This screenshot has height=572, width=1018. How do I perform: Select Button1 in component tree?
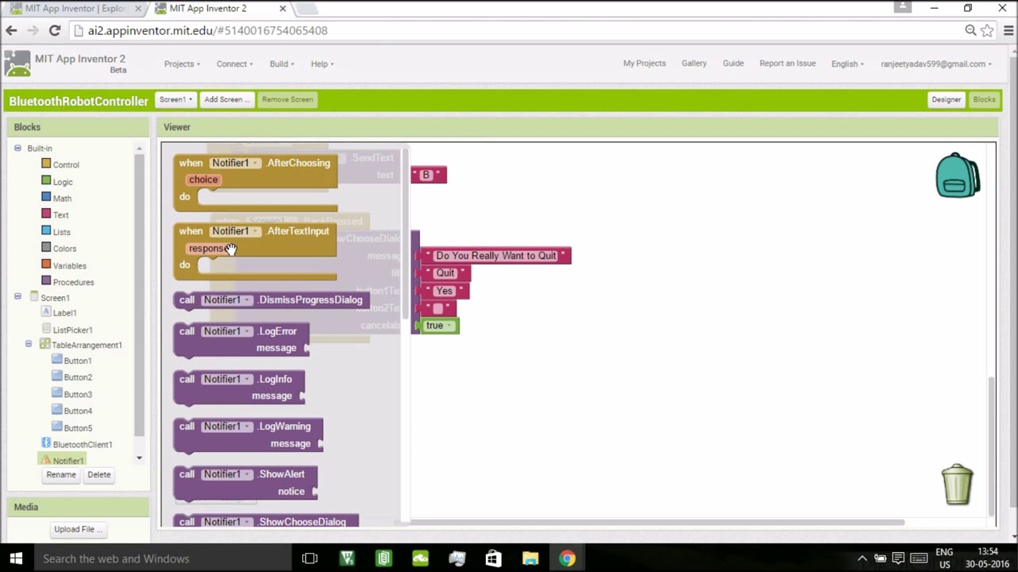[77, 361]
